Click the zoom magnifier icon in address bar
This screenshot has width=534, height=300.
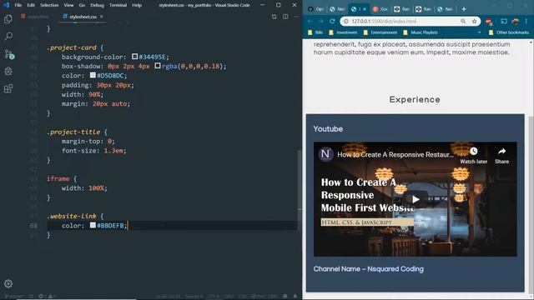(x=463, y=21)
